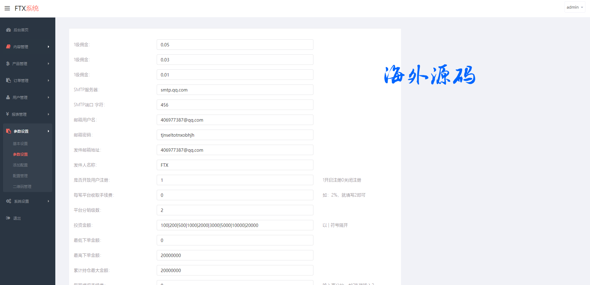Click the bitcoin icon beside 产品管理
590x285 pixels.
[x=8, y=64]
